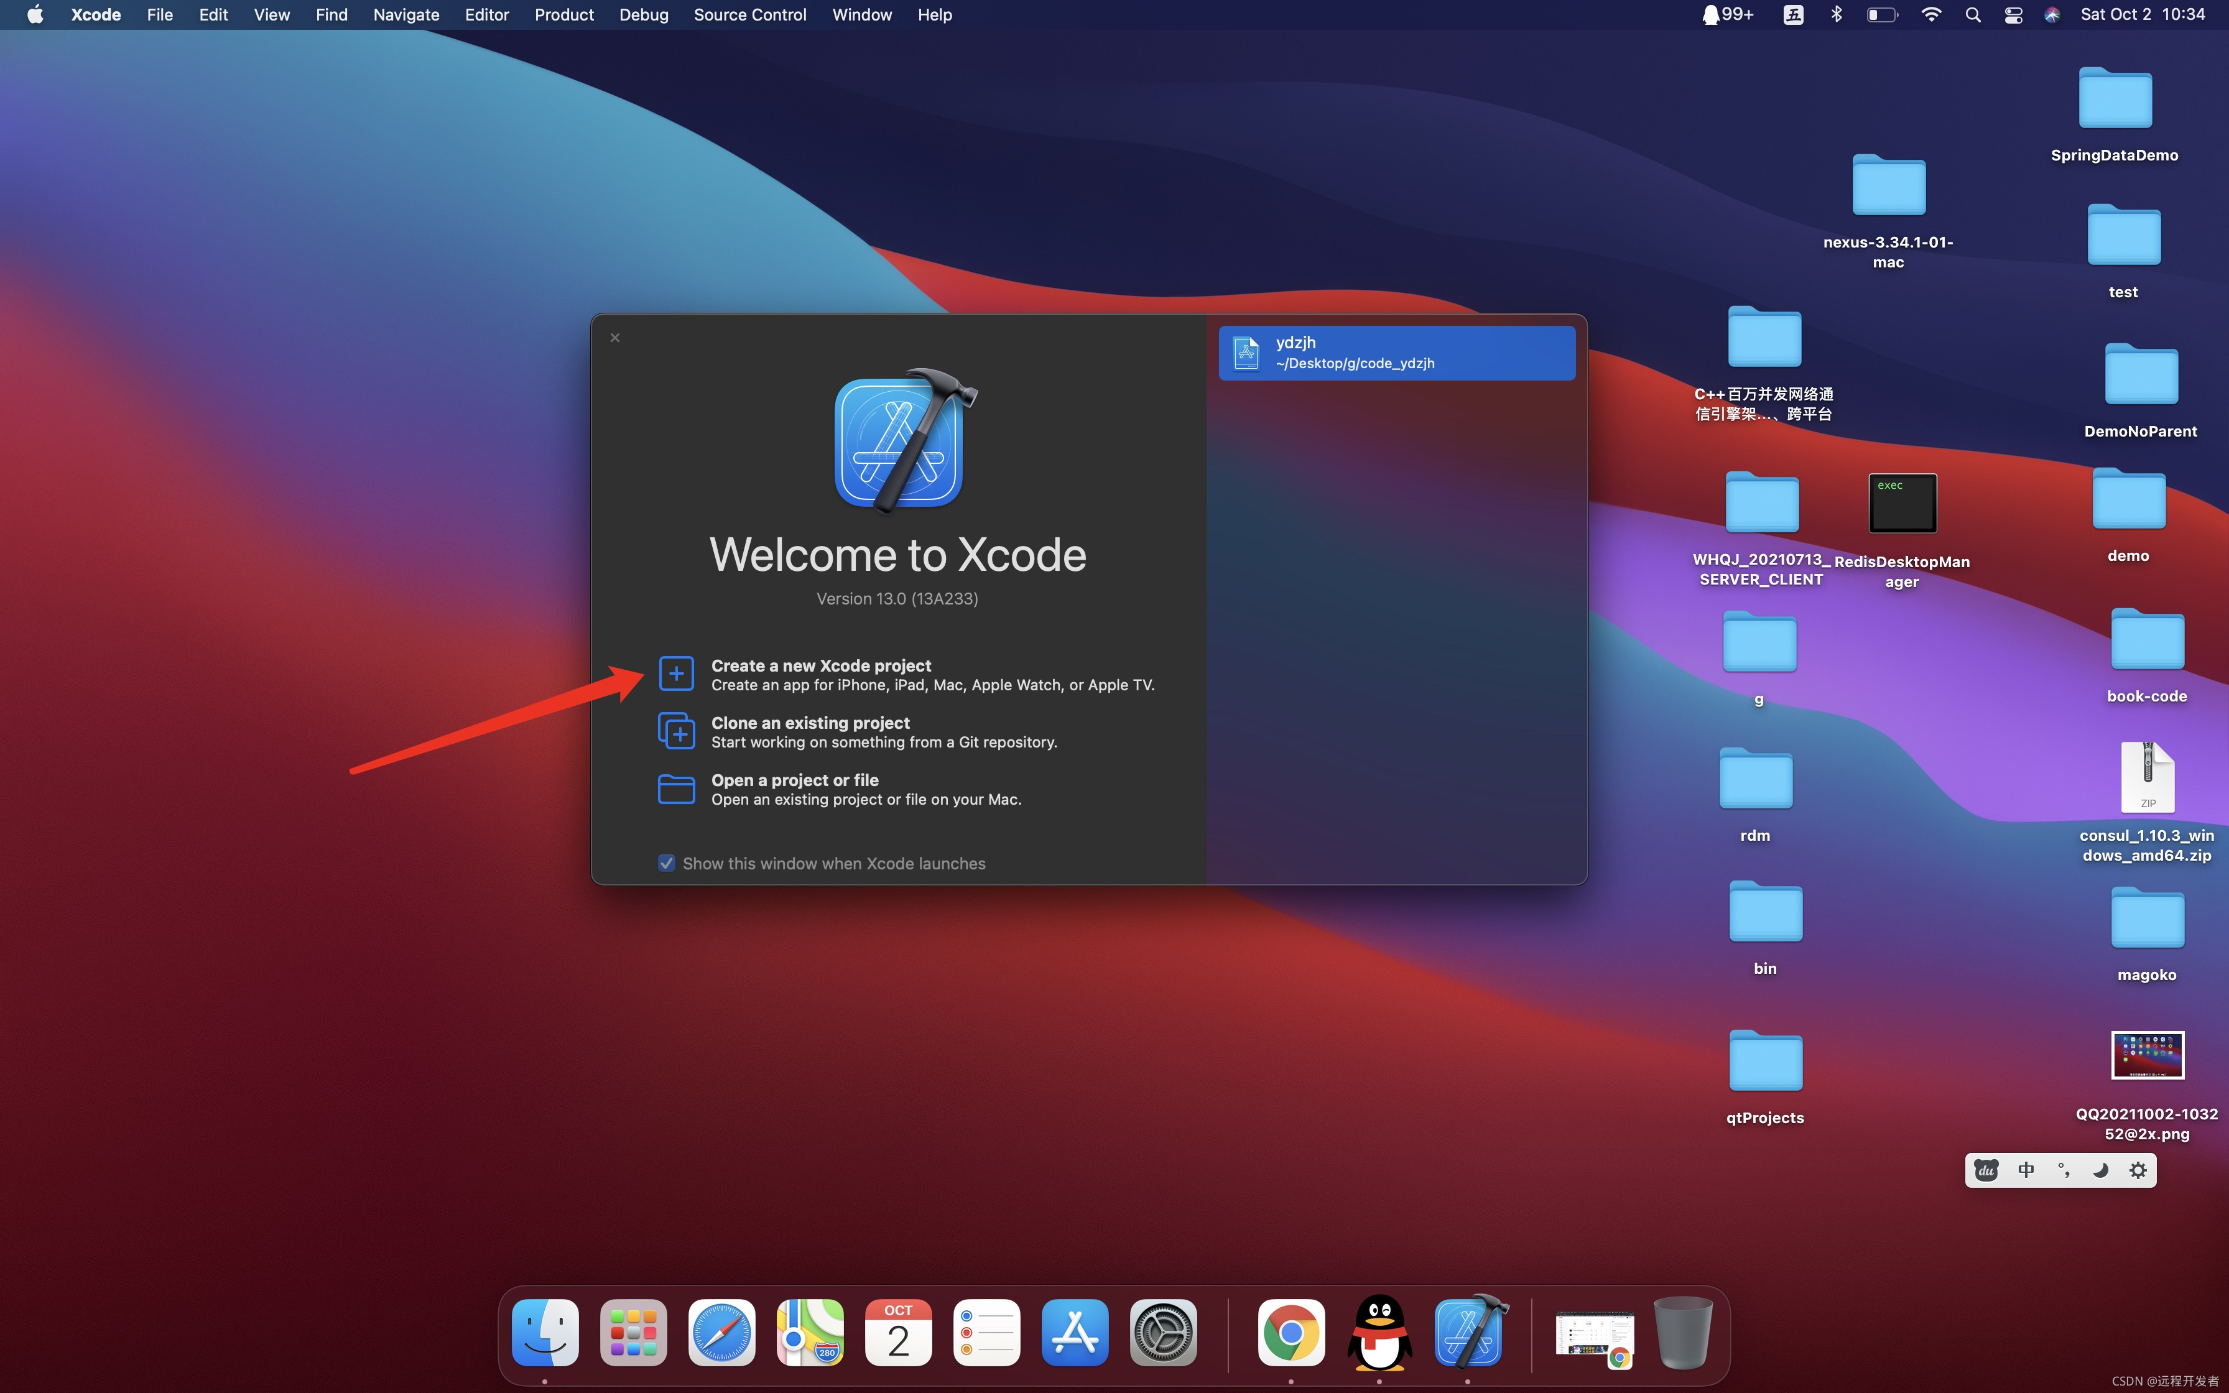Click the date and time Sat Oct 2
The width and height of the screenshot is (2229, 1393).
tap(2143, 15)
